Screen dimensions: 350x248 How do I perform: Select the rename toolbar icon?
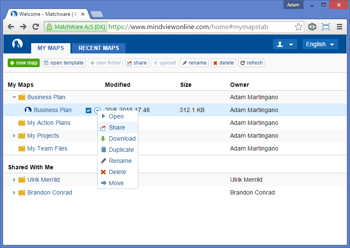194,62
